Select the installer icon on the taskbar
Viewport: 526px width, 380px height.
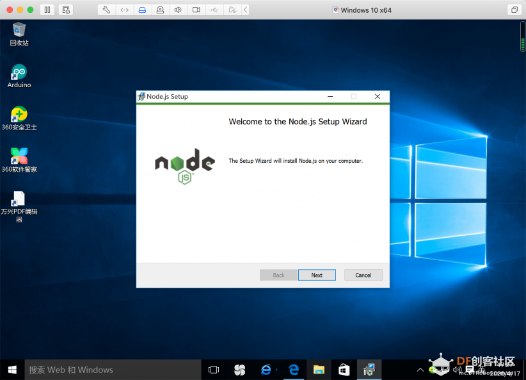369,370
